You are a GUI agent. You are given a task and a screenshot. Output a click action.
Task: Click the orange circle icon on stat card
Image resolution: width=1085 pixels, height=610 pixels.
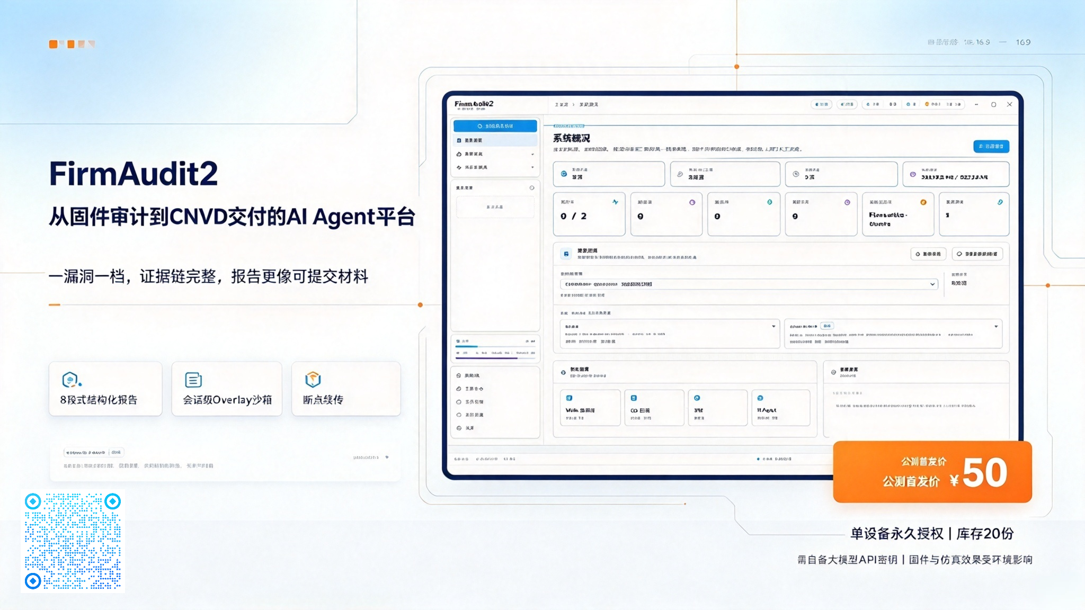click(923, 202)
